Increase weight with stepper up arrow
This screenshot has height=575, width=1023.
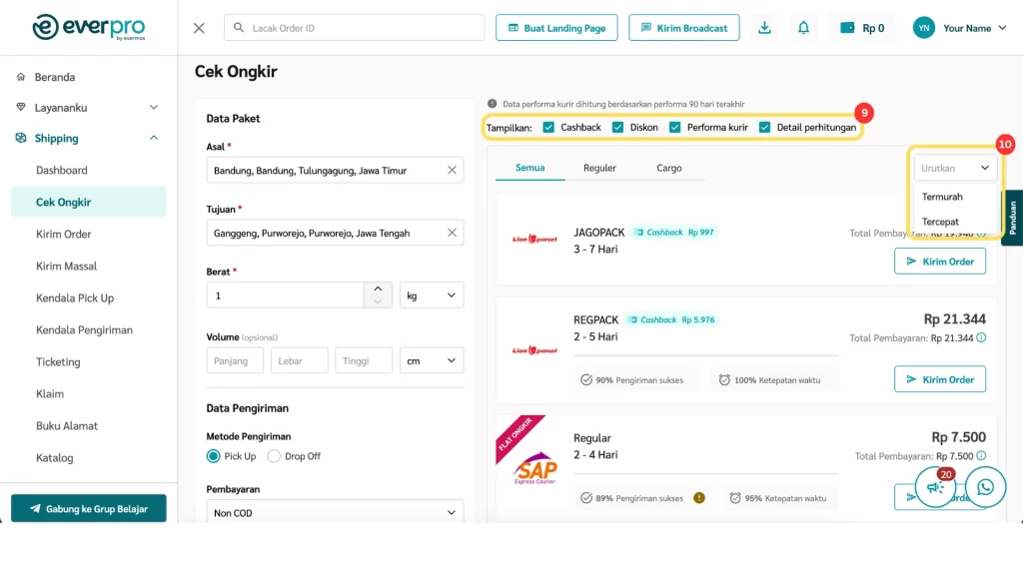tap(378, 288)
